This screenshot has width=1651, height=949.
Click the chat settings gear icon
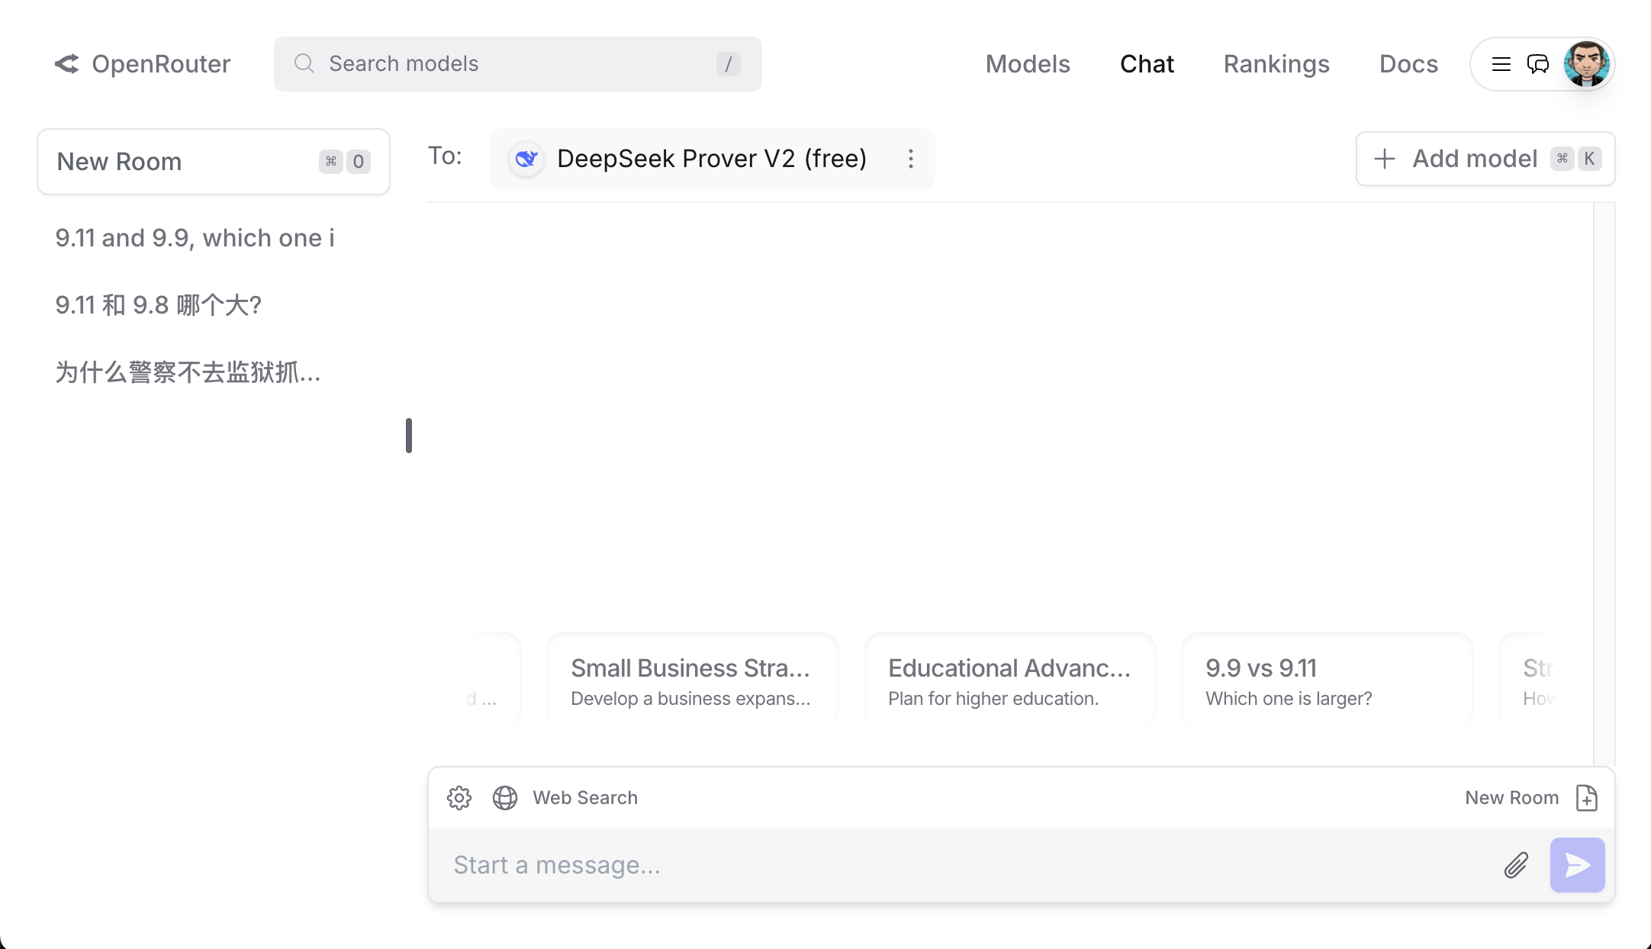tap(459, 798)
